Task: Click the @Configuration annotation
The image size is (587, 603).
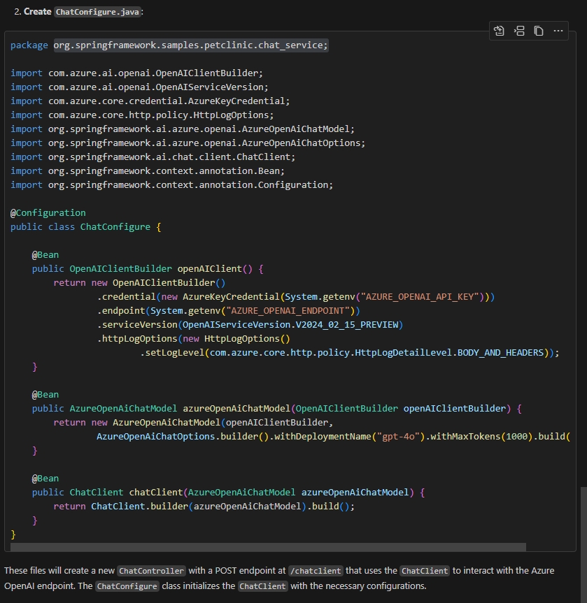Action: coord(48,212)
